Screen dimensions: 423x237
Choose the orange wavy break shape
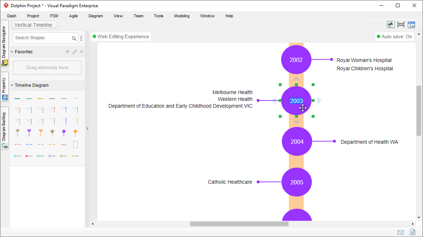coord(52,144)
